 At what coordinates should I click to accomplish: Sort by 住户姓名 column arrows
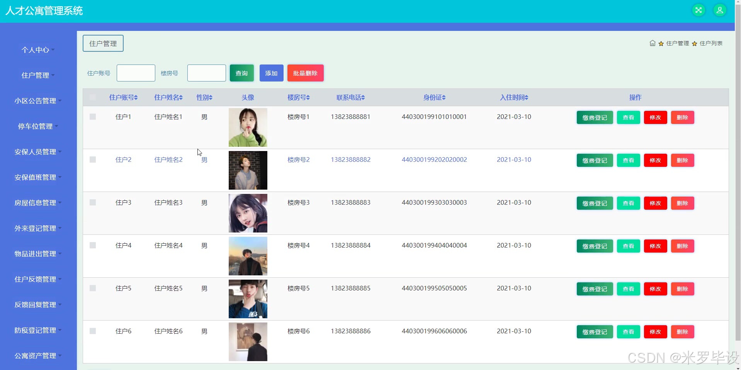click(x=181, y=98)
